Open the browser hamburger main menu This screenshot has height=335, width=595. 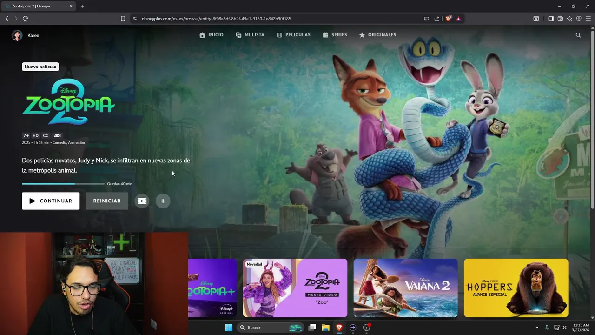588,19
